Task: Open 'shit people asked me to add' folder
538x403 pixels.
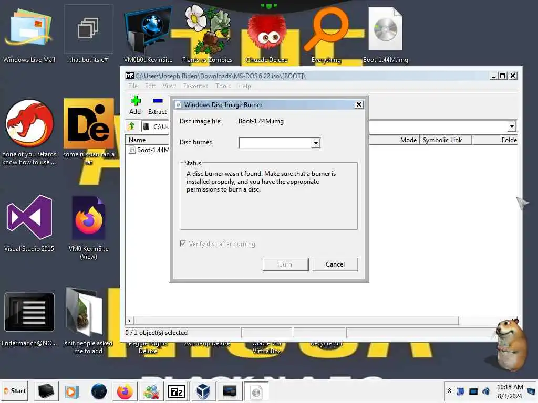Action: (88, 321)
